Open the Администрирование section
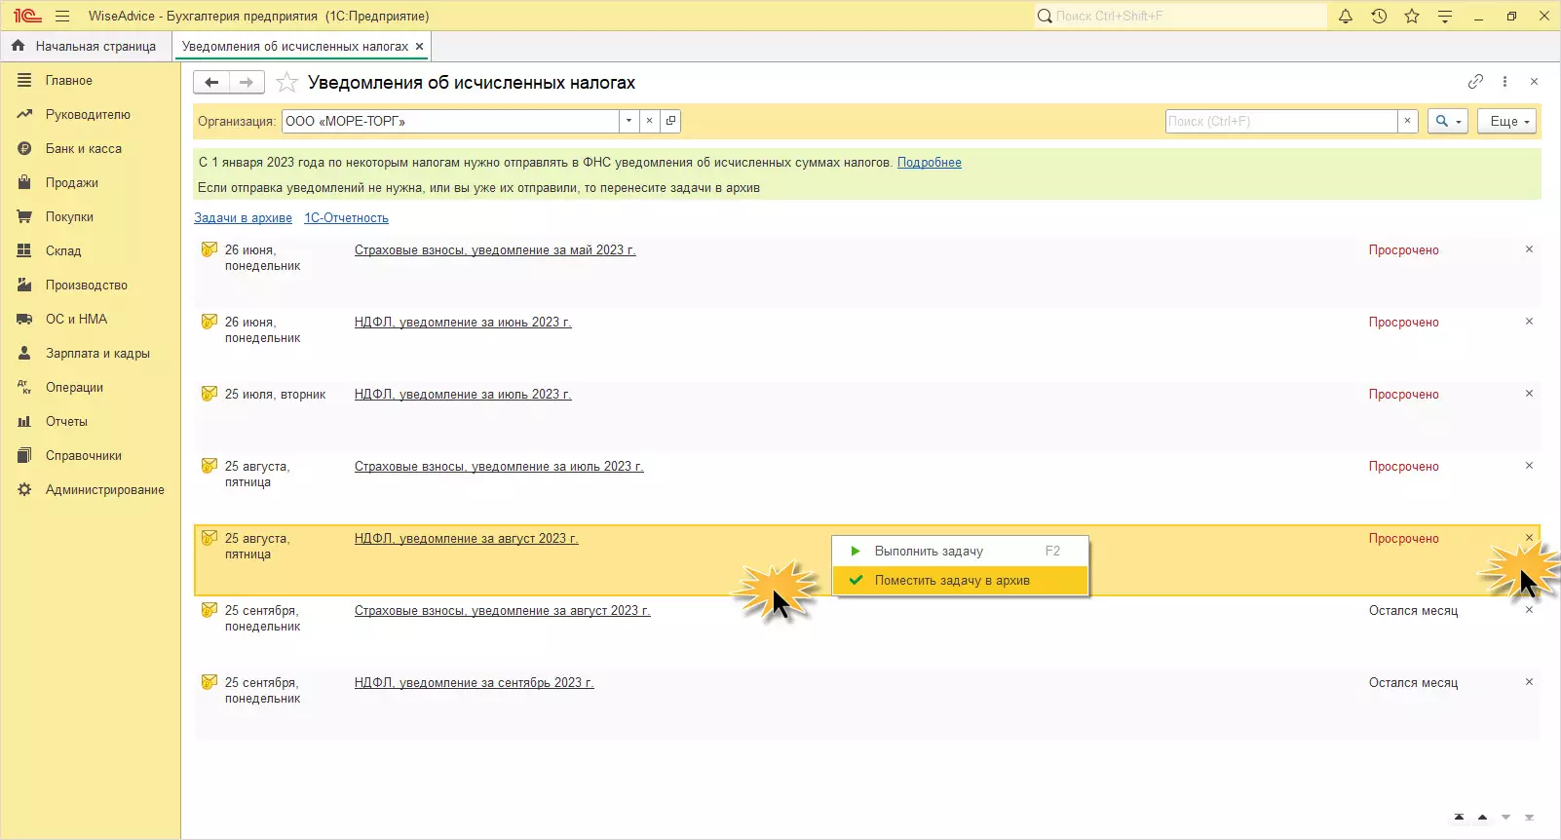The width and height of the screenshot is (1561, 840). [x=105, y=490]
